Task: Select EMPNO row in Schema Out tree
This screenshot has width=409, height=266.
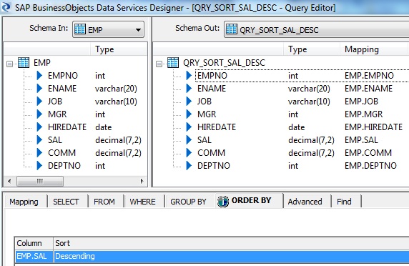Action: click(x=302, y=76)
